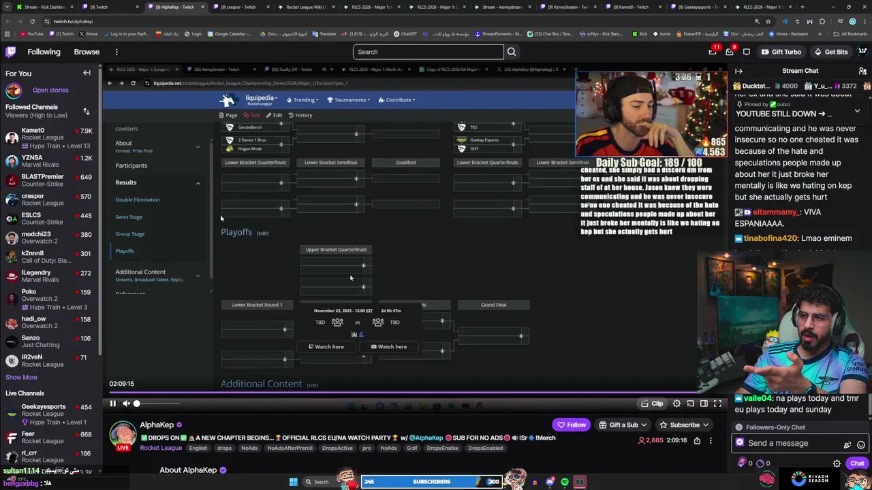Viewport: 872px width, 490px height.
Task: Click the Open stories link
Action: [50, 90]
